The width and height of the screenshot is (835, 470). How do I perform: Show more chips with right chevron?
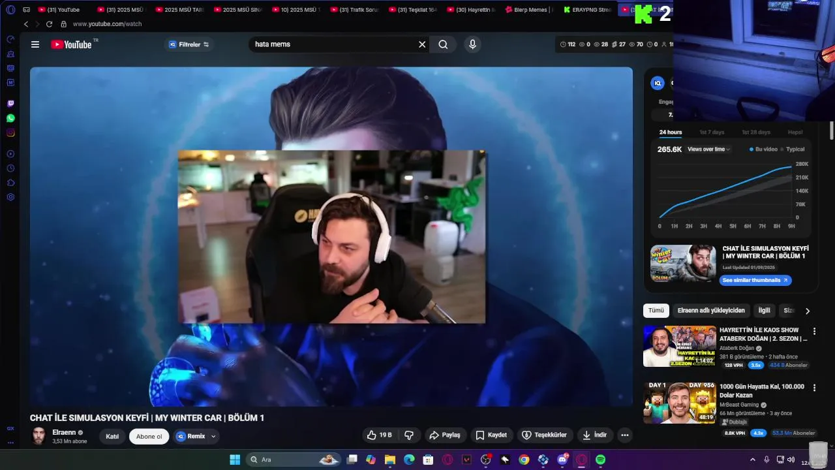[808, 311]
